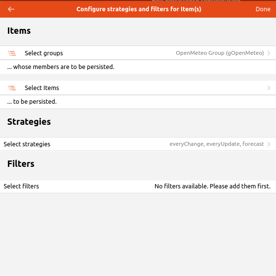Expand chevron on Select Items row

[269, 88]
